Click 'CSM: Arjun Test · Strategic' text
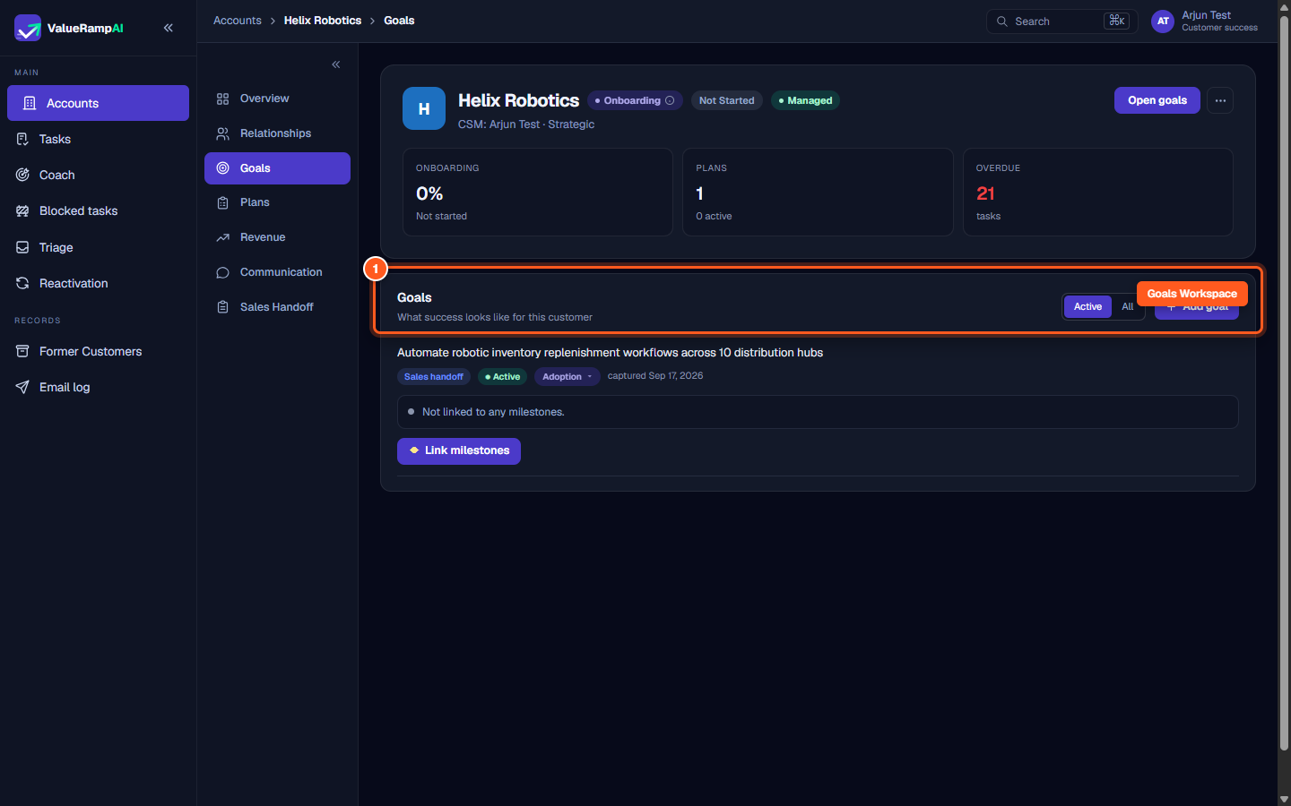Screen dimensions: 1291x806 pos(526,124)
